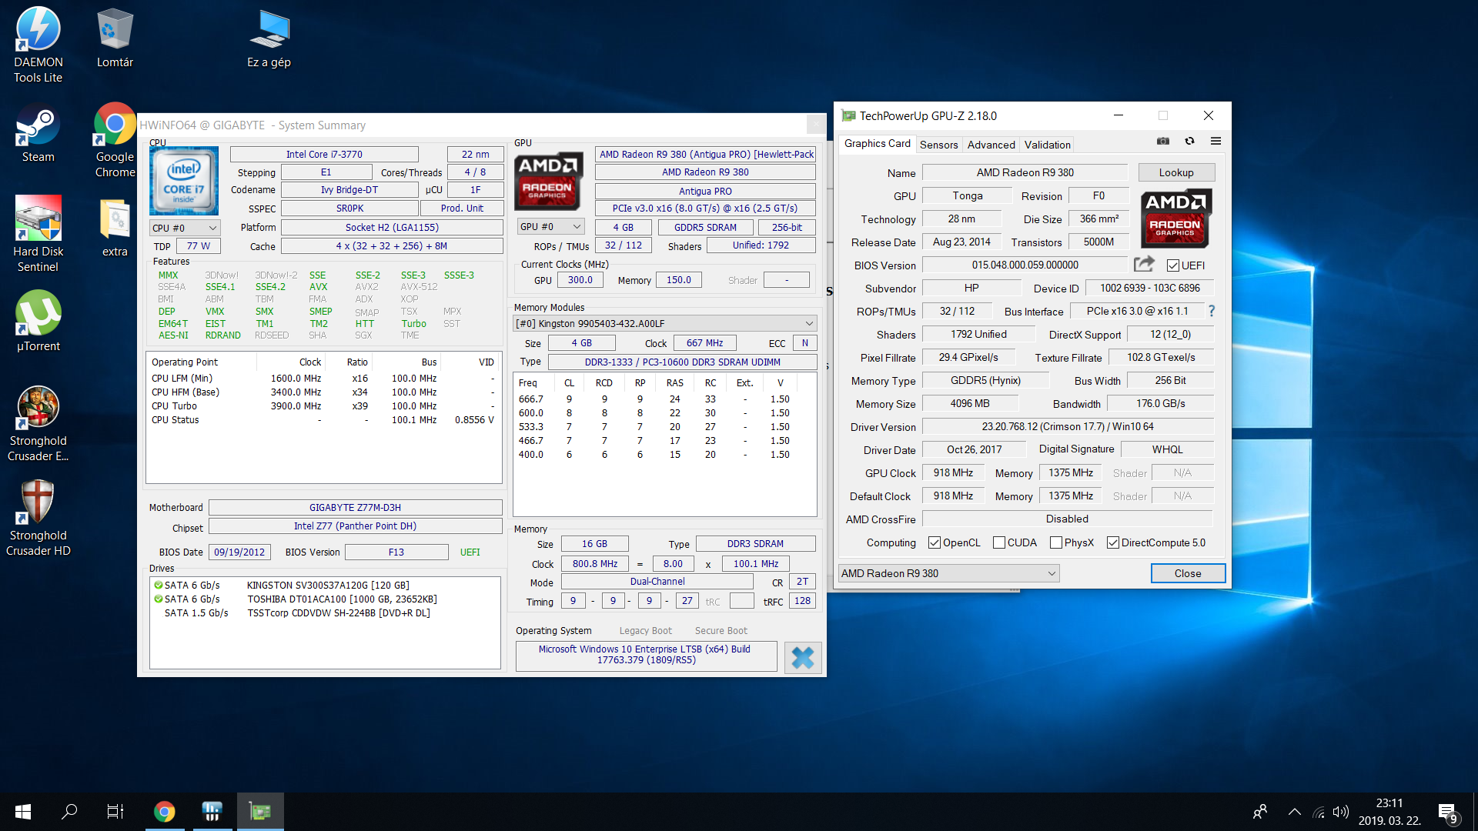Click the Motherboard GIGABYTE Z77M-D3H field
Image resolution: width=1478 pixels, height=831 pixels.
point(355,507)
